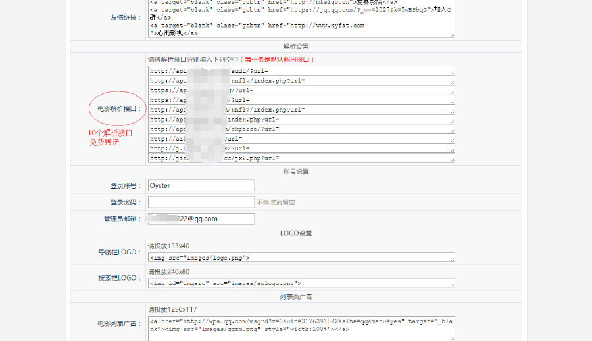The image size is (592, 341).
Task: Click the 搜索框LOGO code textarea
Action: [301, 283]
